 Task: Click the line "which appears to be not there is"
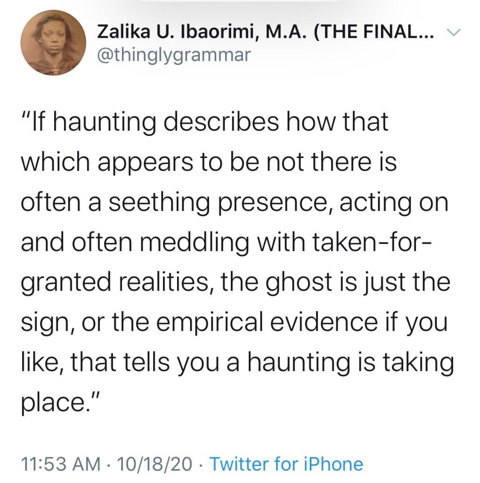coord(209,163)
